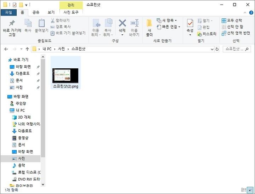
Task: Expand address bar history dropdown
Action: pos(212,49)
